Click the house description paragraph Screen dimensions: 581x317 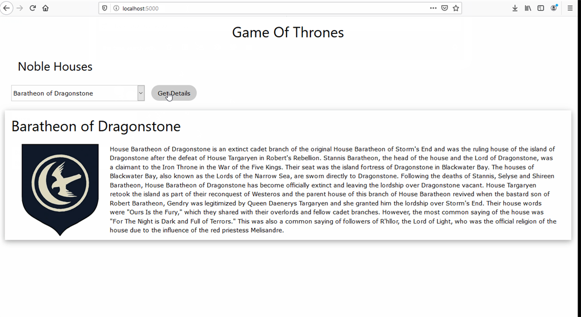(x=332, y=190)
